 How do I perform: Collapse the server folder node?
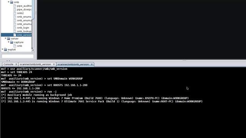click(5, 38)
